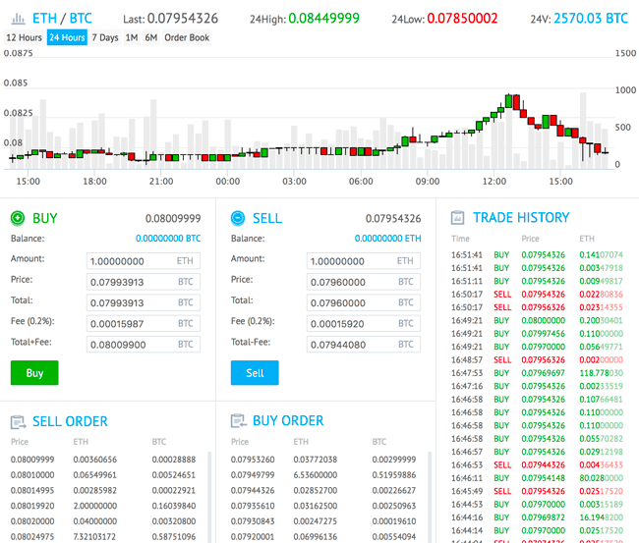Image resolution: width=639 pixels, height=543 pixels.
Task: Focus the Sell Price BTC field
Action: pyautogui.click(x=364, y=282)
